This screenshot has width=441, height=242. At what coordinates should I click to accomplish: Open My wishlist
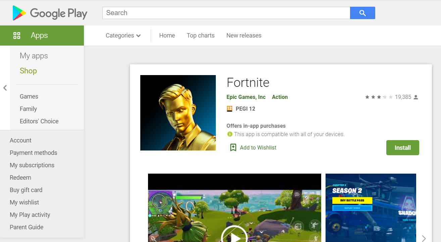click(24, 202)
